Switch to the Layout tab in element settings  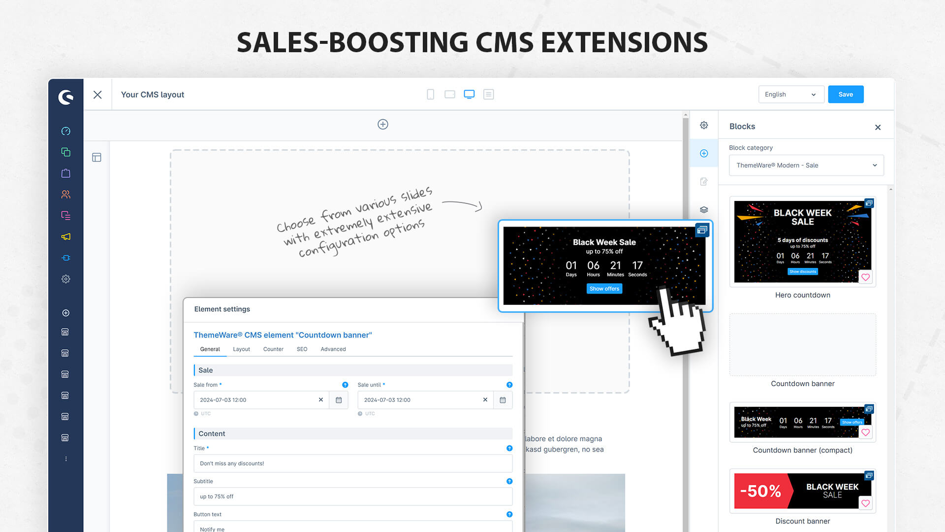tap(241, 349)
